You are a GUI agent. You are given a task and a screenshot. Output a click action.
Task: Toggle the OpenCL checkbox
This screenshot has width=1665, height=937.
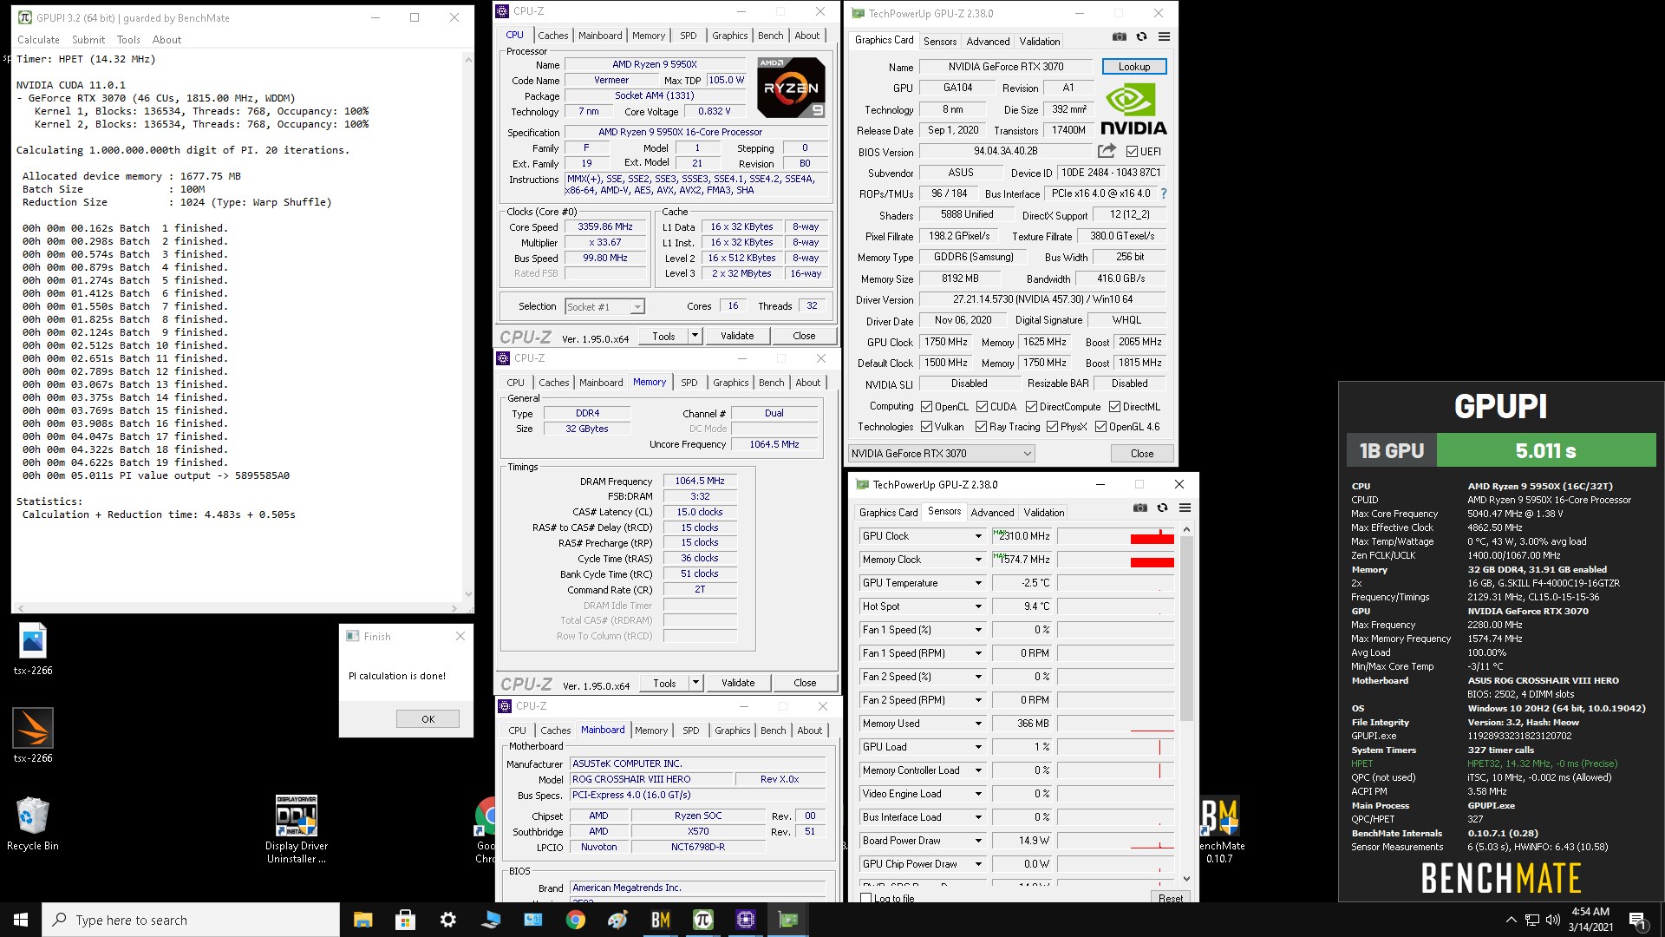[926, 406]
